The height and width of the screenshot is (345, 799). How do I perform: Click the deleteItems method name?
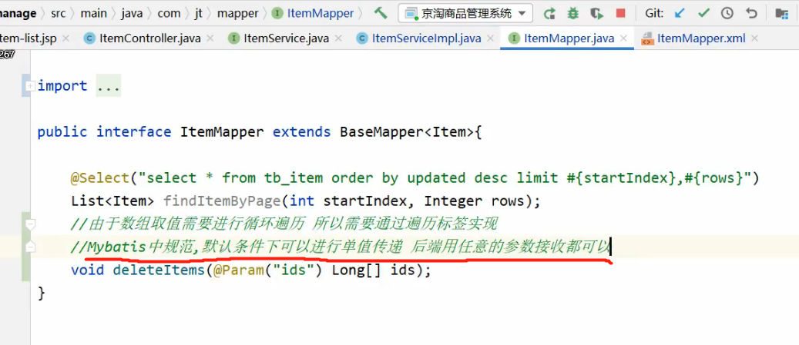point(159,270)
